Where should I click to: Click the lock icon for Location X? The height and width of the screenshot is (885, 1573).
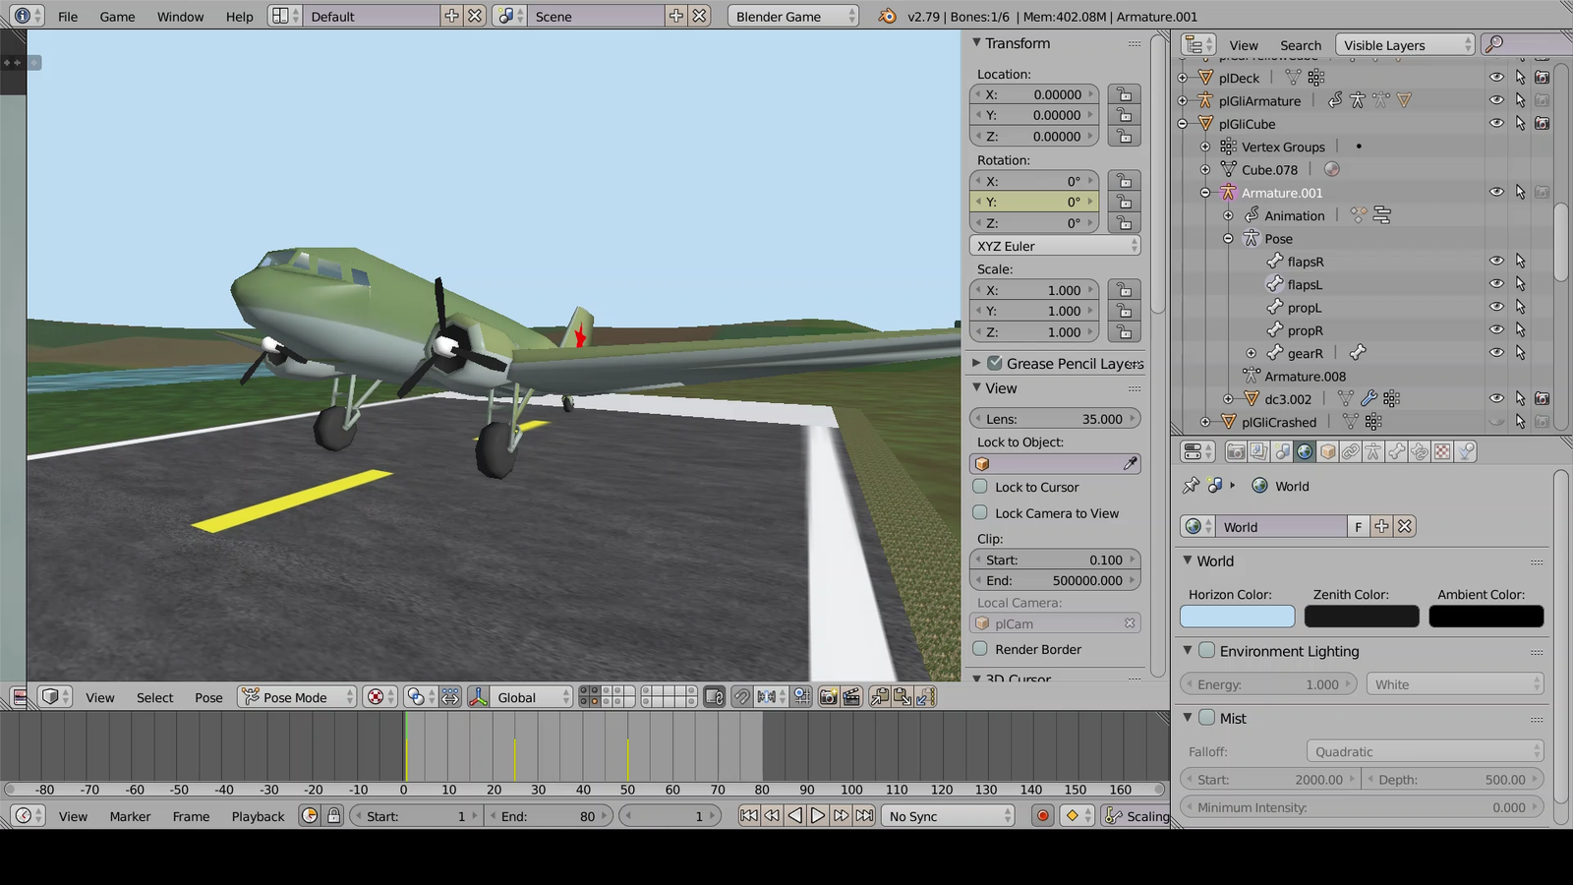1124,94
